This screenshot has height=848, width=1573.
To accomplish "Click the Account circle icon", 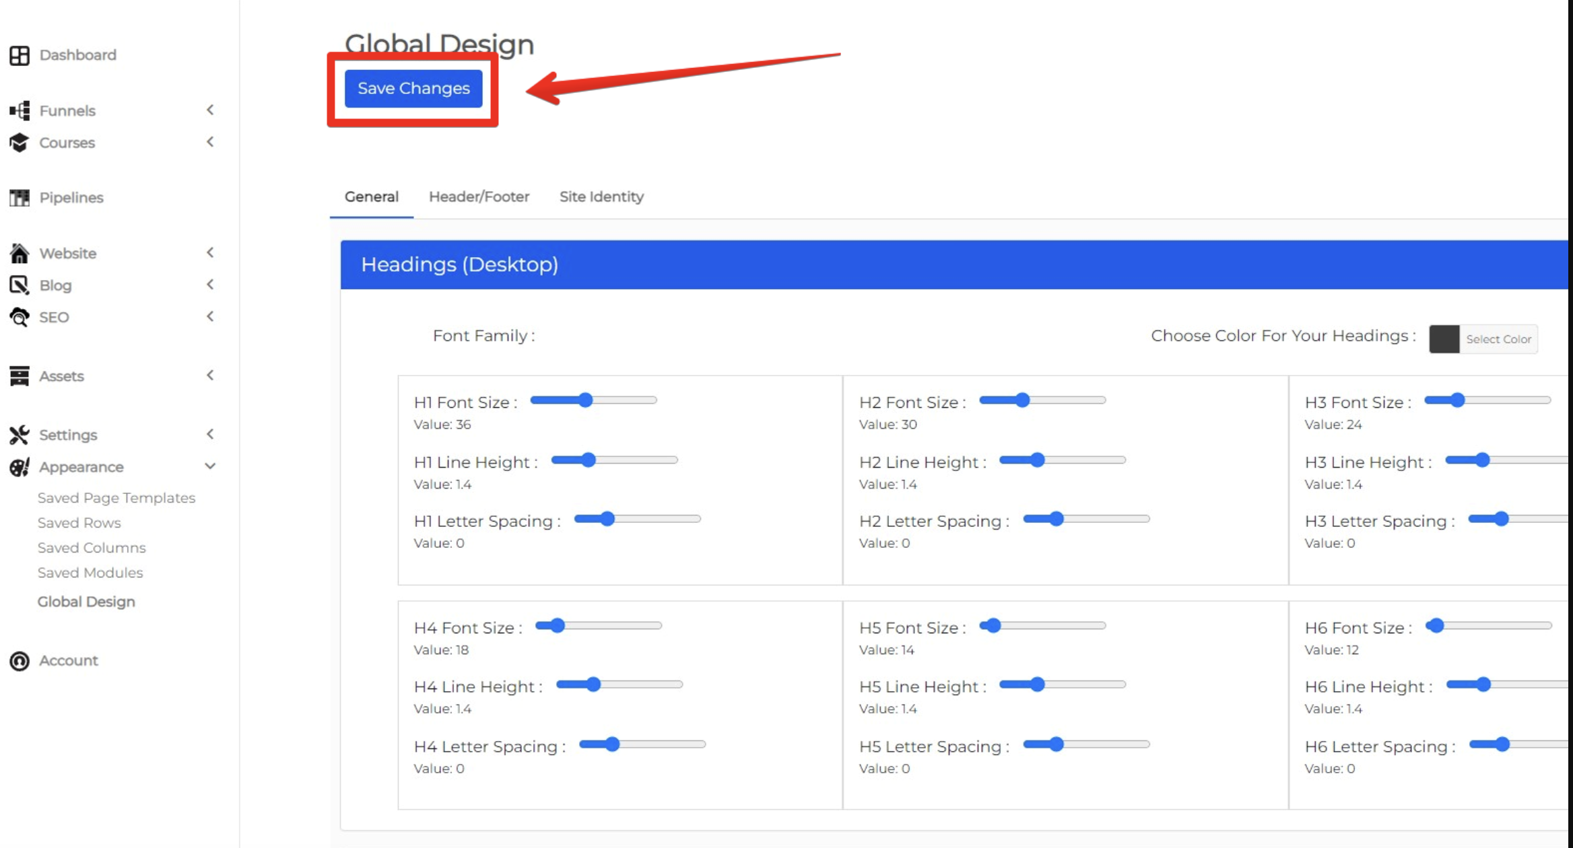I will click(20, 661).
